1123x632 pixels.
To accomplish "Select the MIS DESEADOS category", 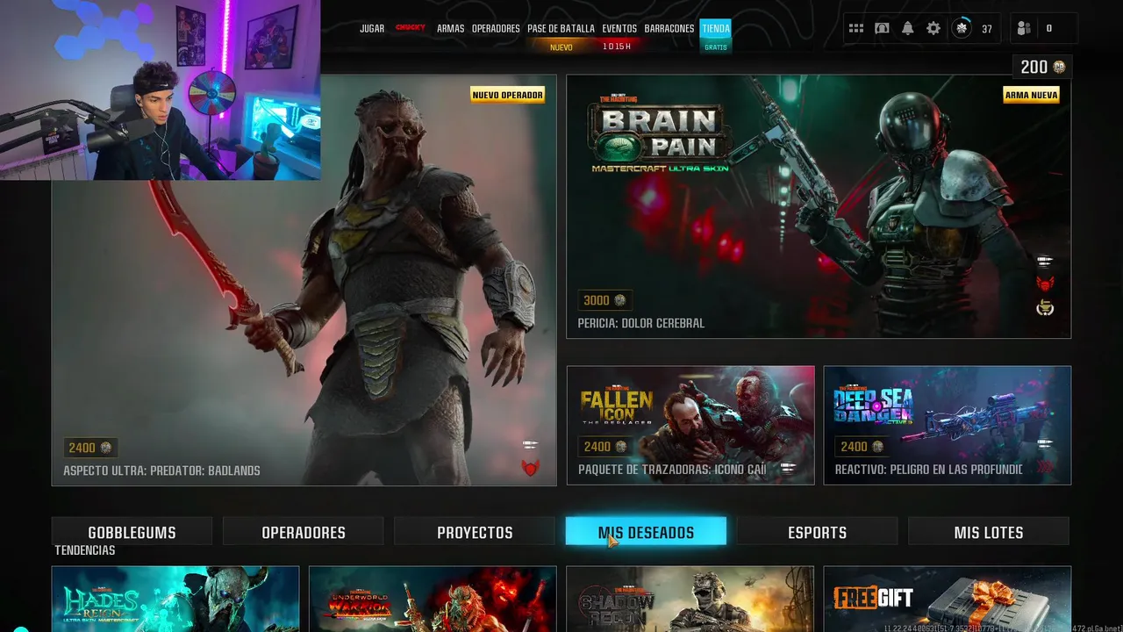I will 646,532.
